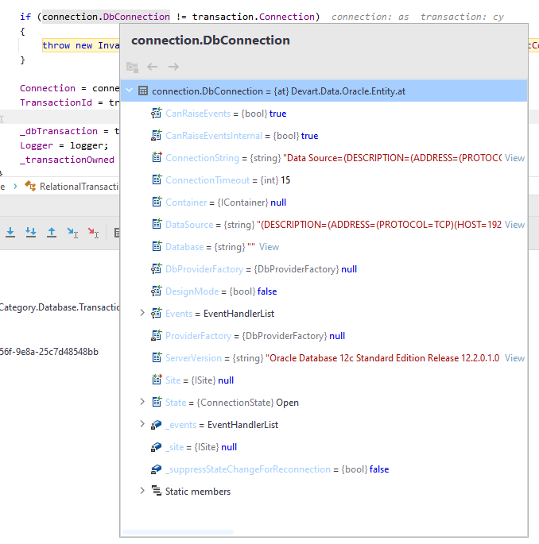The image size is (539, 544).
Task: Click the Step Over debugger icon
Action: tap(10, 233)
